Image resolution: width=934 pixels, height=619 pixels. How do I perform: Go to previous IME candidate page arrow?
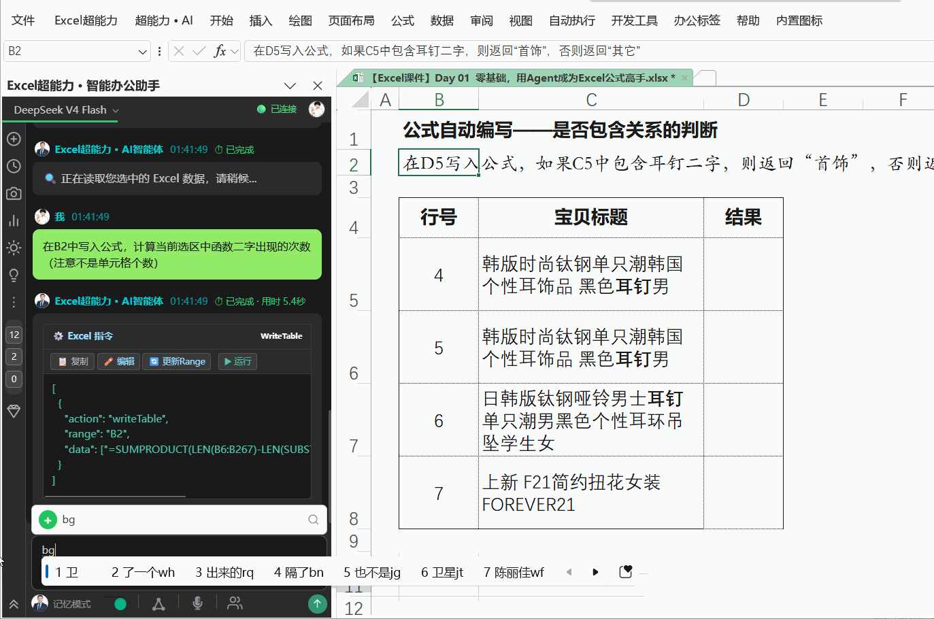click(569, 572)
